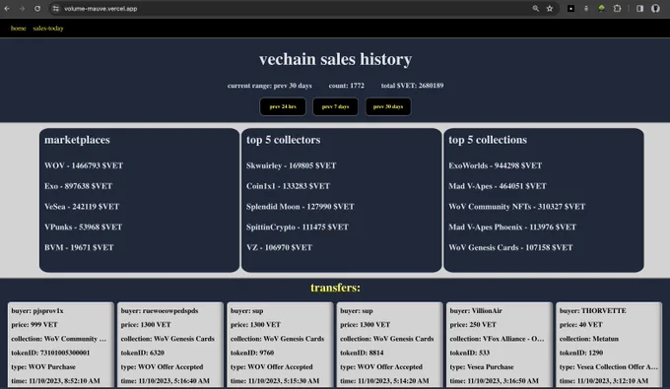Click the vechain sales history heading

tap(335, 59)
